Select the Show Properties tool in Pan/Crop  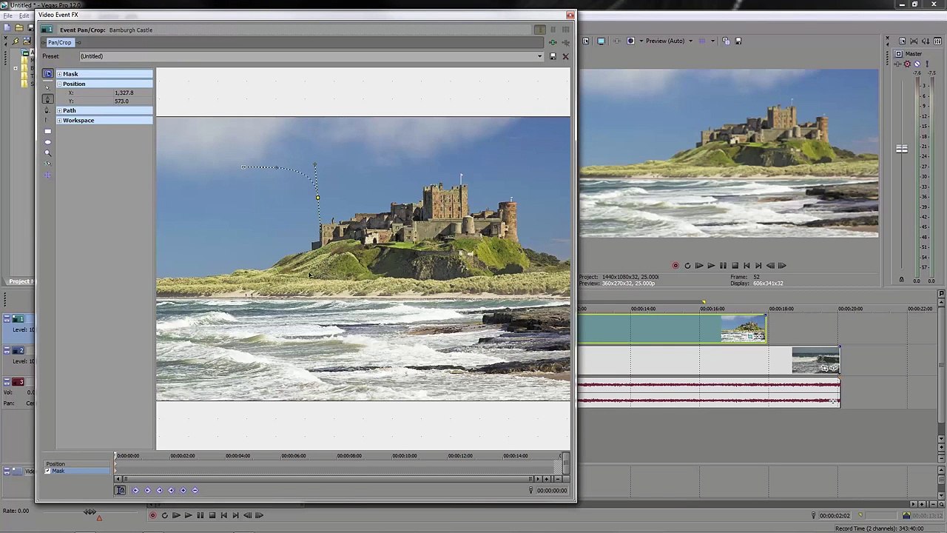pyautogui.click(x=47, y=73)
